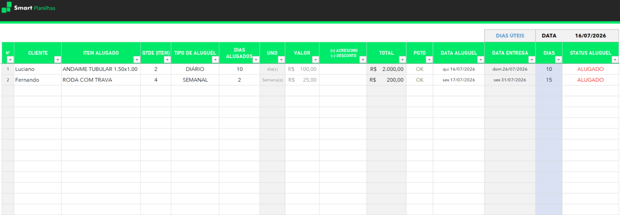Select the Luciano client cell
This screenshot has height=215, width=620.
coord(38,69)
